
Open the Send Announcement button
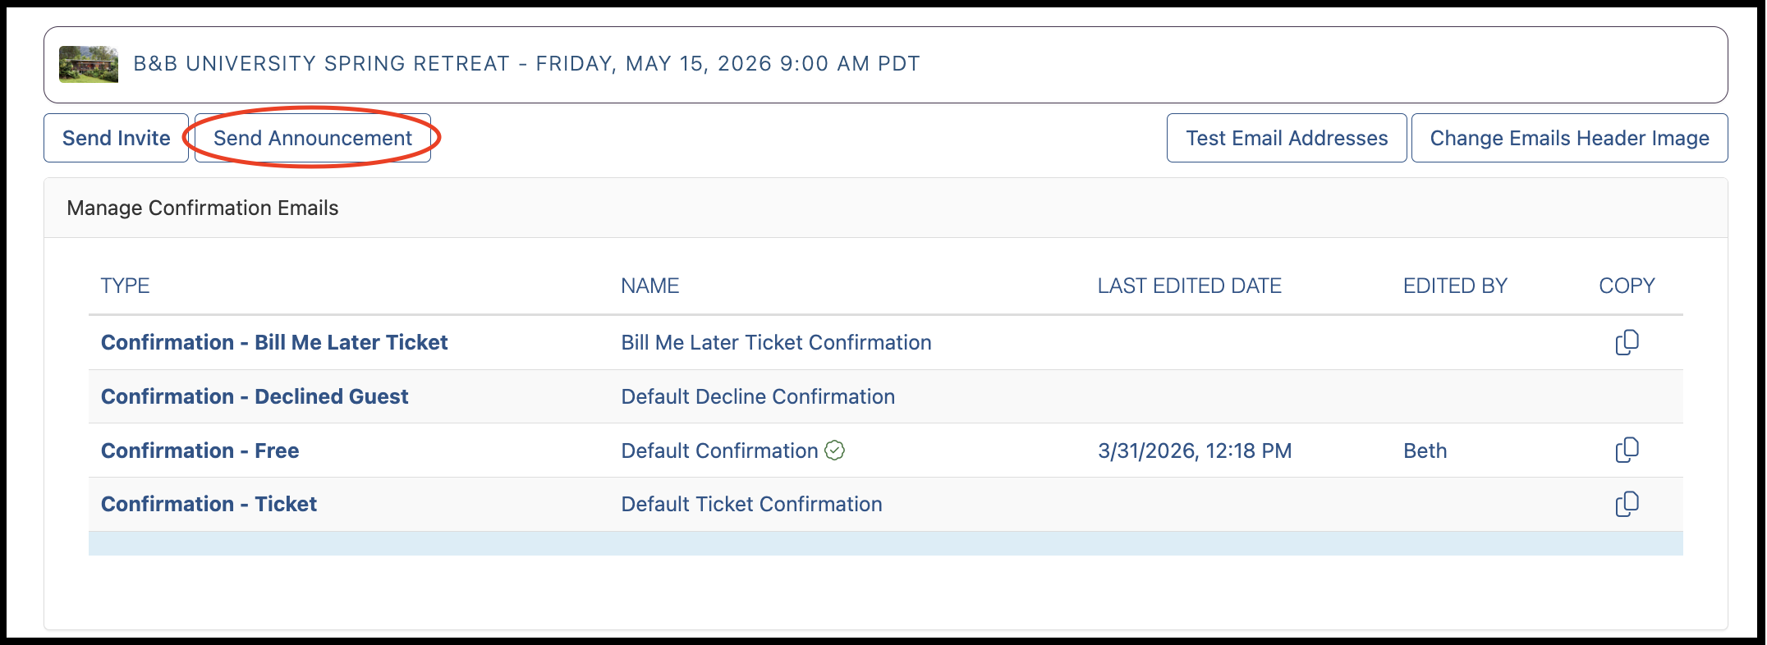(x=313, y=138)
